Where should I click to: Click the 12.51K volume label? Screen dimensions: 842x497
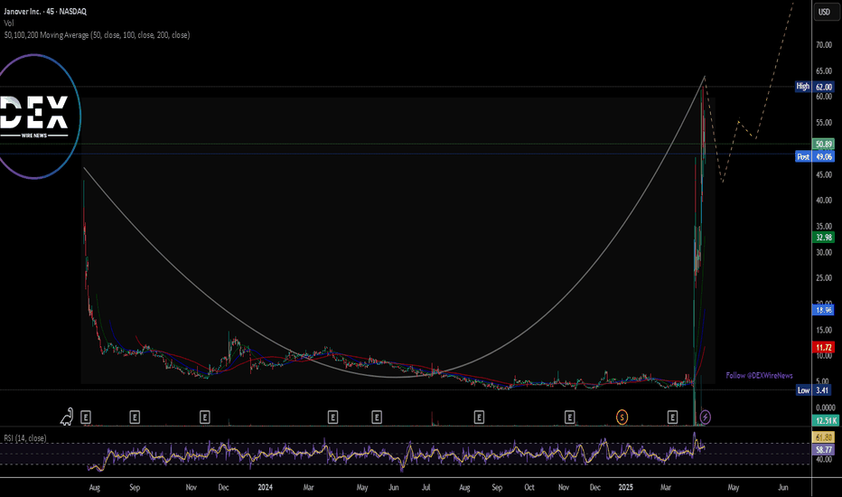[x=826, y=421]
